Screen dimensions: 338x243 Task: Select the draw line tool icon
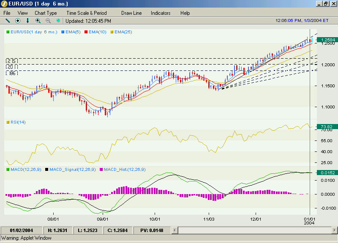(8, 21)
